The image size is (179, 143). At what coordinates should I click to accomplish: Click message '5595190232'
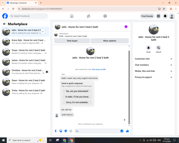pyautogui.click(x=67, y=115)
